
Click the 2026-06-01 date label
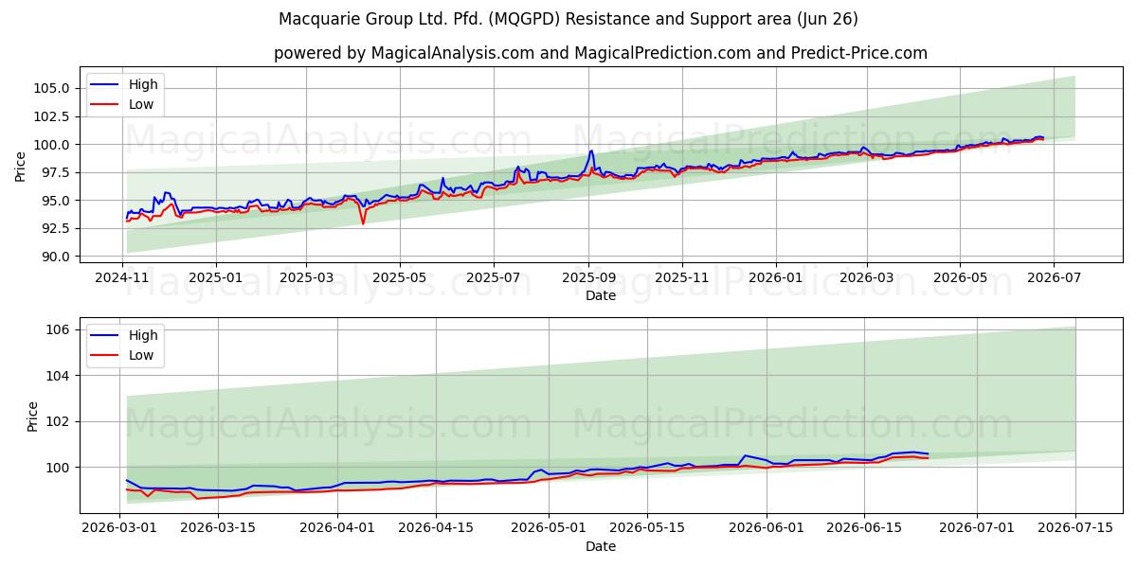[x=765, y=530]
